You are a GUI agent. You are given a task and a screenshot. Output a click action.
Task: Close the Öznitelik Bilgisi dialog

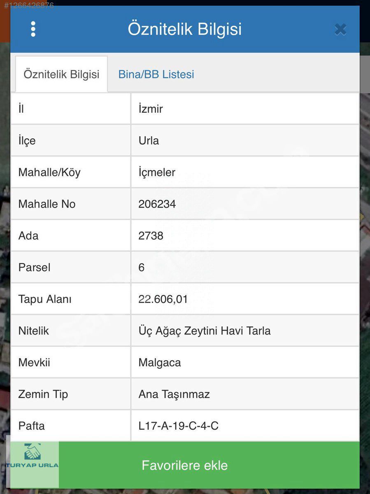click(340, 29)
